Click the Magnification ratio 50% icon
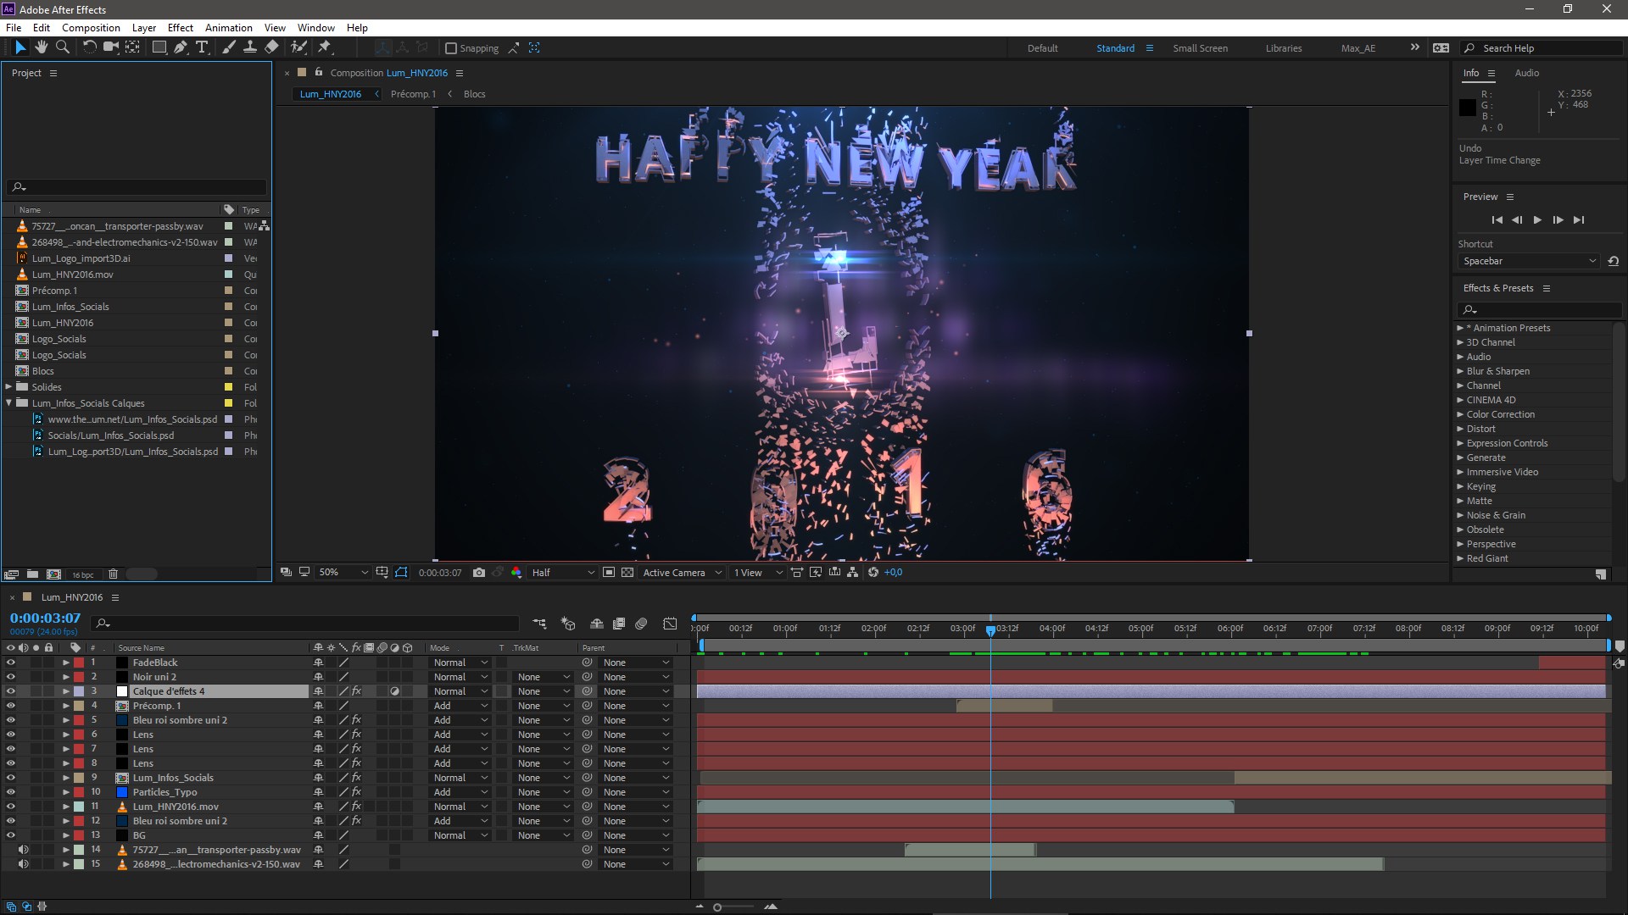The image size is (1628, 915). (x=329, y=572)
